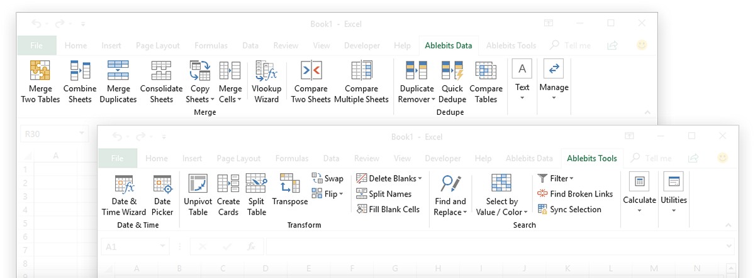Screen dimensions: 755x278
Task: Open Developer tab in front window
Action: click(443, 158)
